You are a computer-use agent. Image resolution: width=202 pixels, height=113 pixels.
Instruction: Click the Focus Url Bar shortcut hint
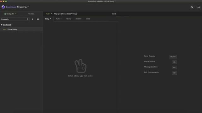[149, 62]
